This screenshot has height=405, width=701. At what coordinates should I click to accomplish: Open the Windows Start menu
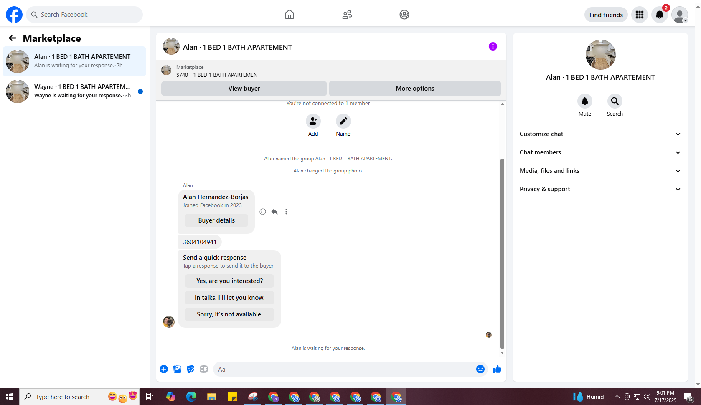[9, 397]
